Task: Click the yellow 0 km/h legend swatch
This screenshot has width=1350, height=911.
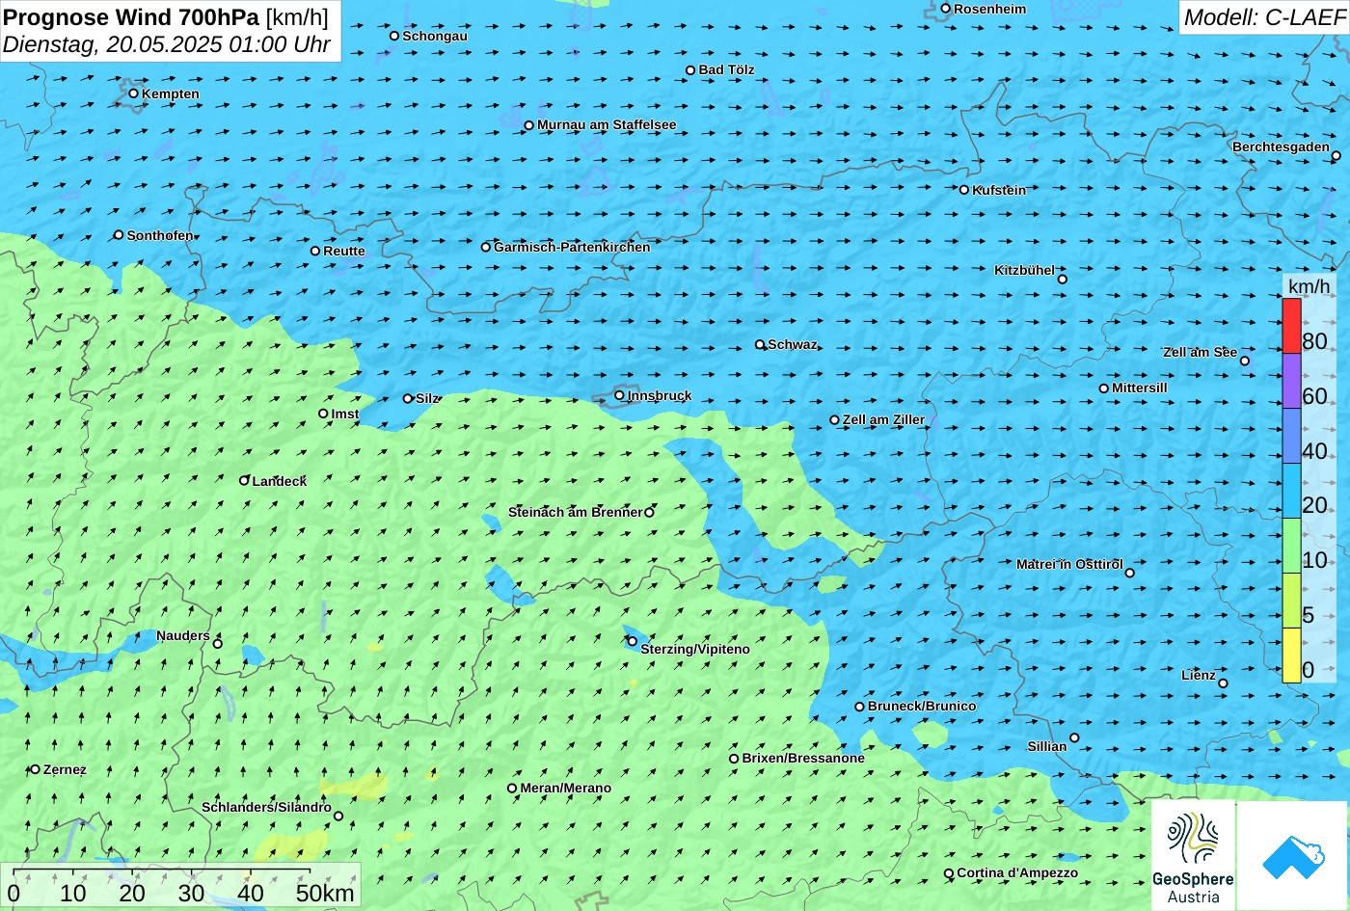Action: 1291,656
